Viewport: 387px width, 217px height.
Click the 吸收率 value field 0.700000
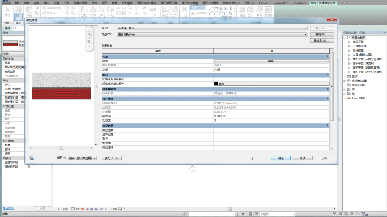coord(271,116)
